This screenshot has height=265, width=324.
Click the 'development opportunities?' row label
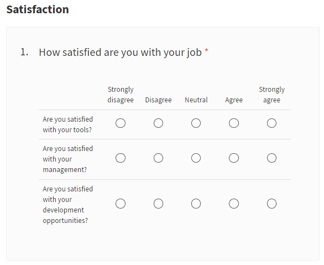point(67,205)
